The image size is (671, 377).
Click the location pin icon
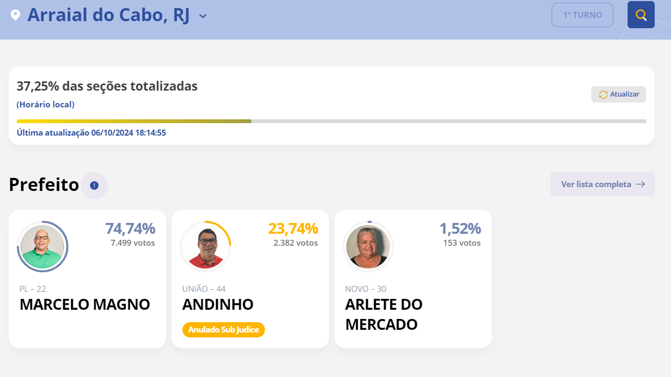(x=16, y=15)
